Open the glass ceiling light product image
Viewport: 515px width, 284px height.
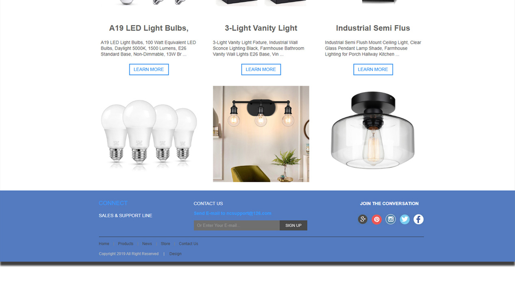tap(373, 130)
